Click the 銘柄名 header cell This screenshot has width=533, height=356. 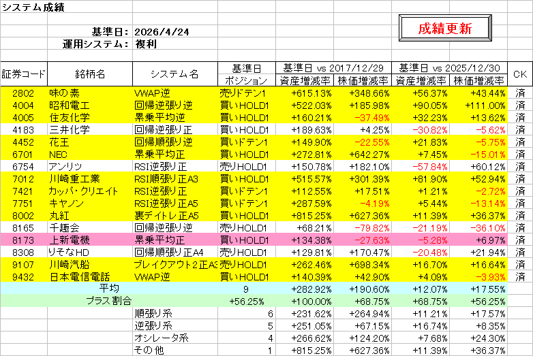point(90,74)
